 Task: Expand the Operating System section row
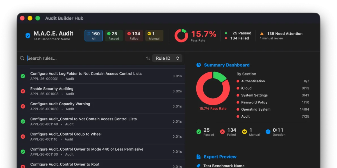(x=256, y=109)
